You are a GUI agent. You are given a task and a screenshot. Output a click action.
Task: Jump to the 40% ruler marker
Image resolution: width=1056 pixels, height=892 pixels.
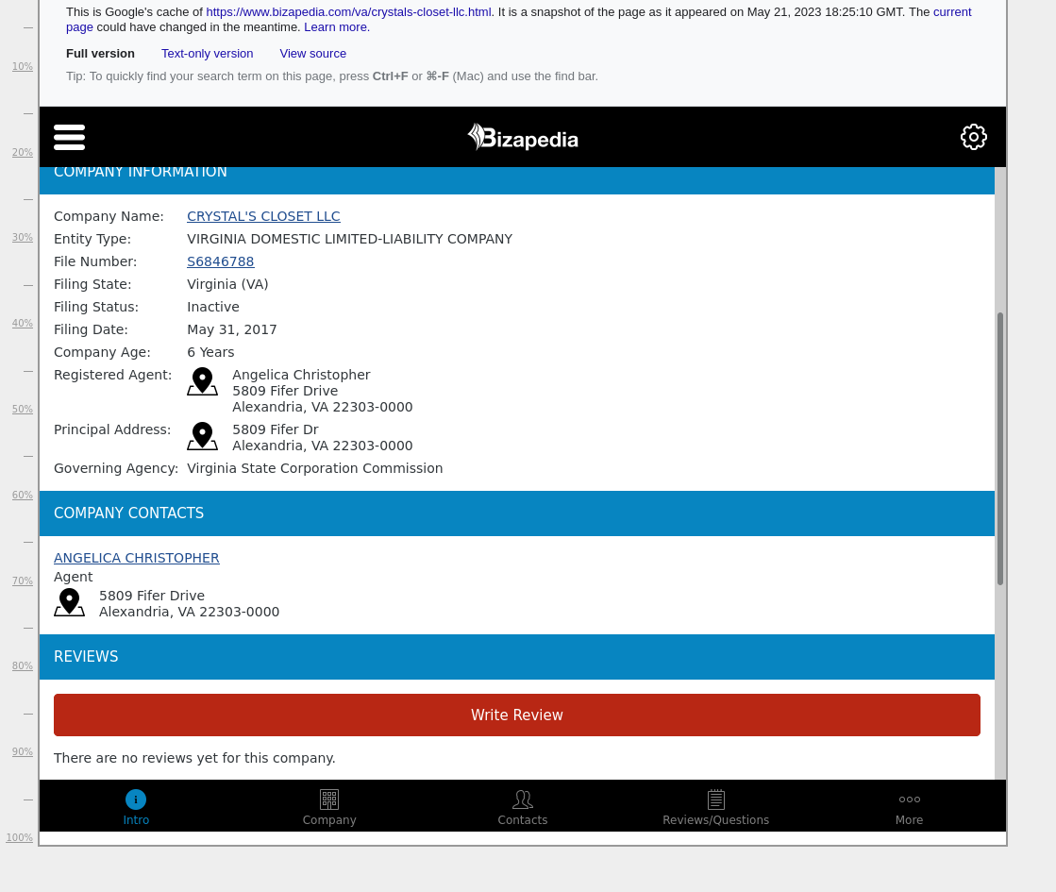(23, 323)
